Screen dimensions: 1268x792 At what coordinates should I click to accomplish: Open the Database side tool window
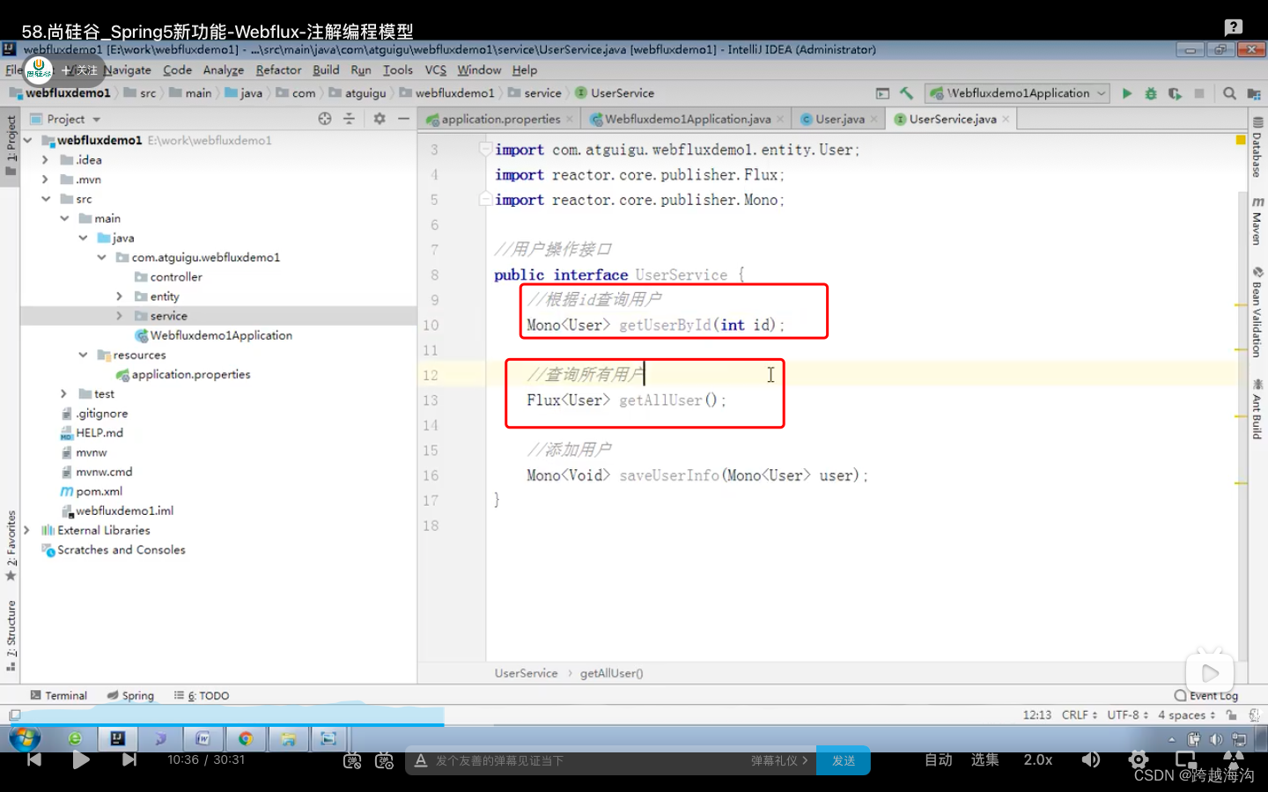coord(1257,148)
